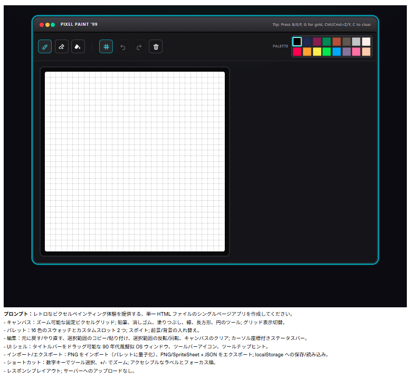Image resolution: width=410 pixels, height=379 pixels.
Task: Click the keyboard shortcuts tip text
Action: (x=322, y=25)
